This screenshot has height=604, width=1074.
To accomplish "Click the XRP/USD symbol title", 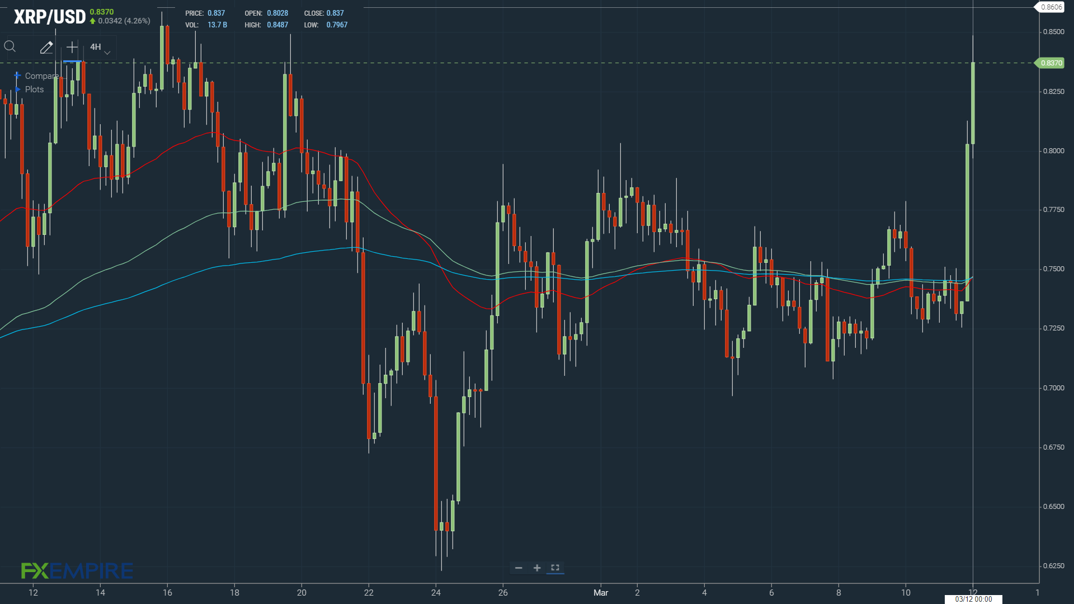I will click(x=50, y=17).
